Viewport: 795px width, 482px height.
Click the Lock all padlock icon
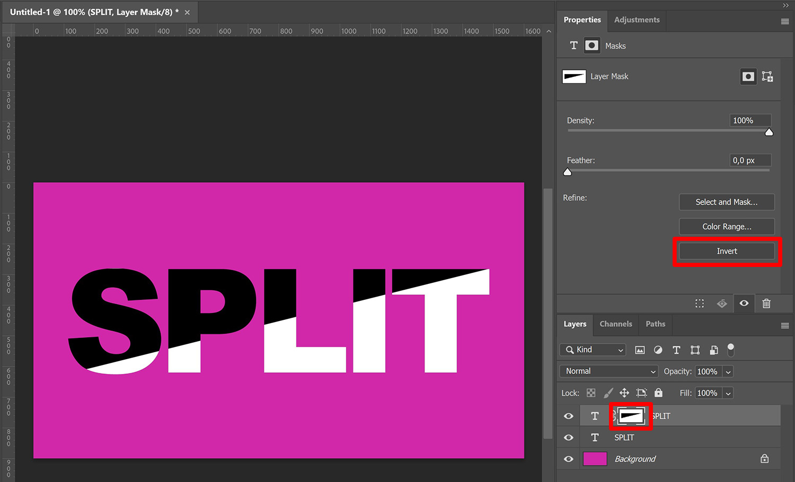658,392
